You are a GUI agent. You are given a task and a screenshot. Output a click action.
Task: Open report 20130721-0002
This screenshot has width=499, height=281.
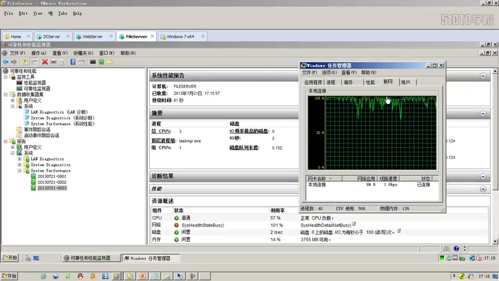tap(52, 182)
